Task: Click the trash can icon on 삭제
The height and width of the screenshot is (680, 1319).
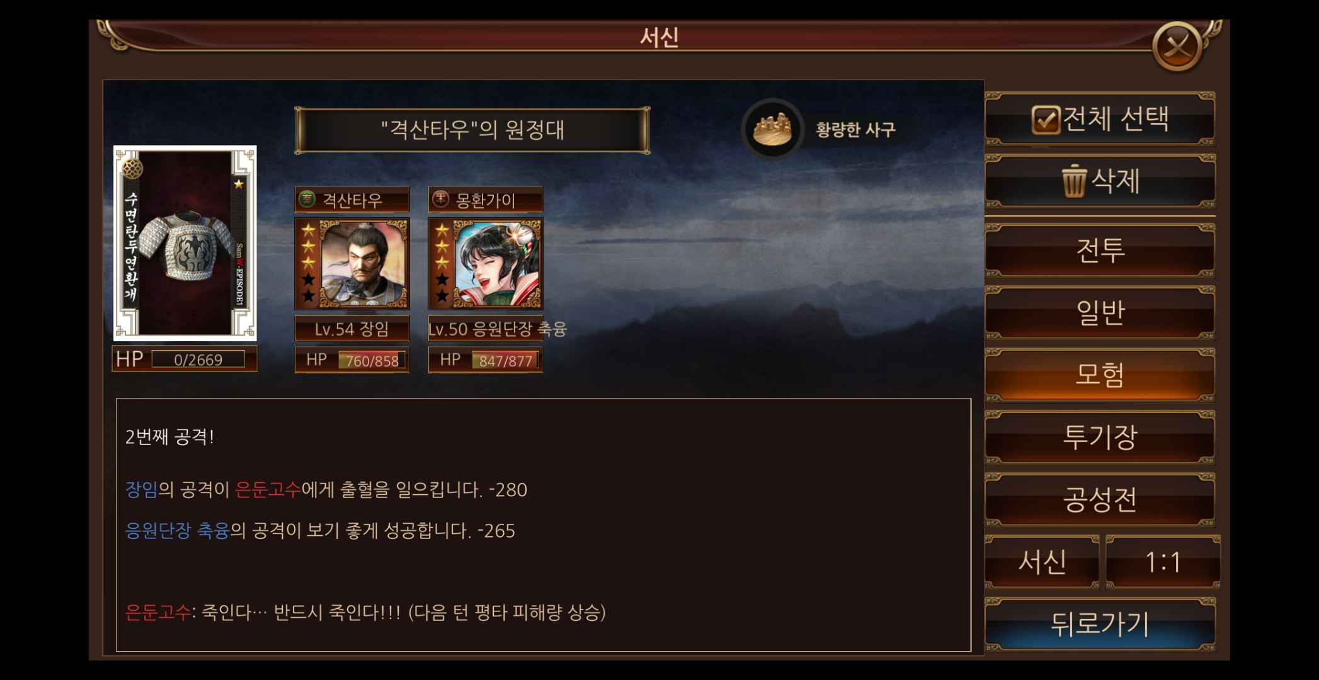Action: [1074, 181]
